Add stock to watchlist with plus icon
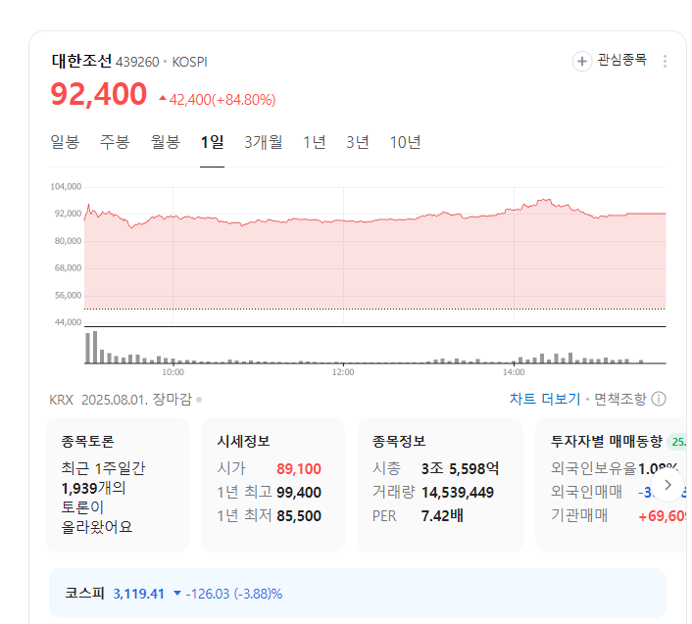The width and height of the screenshot is (692, 624). [x=581, y=61]
